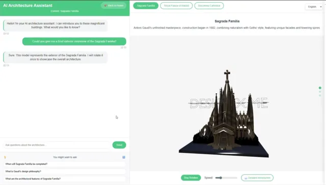Click the Antoni Gaudi description paragraph
The image size is (326, 185).
(227, 28)
